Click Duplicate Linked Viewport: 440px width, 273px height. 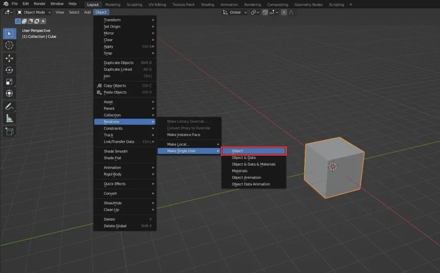[x=125, y=70]
